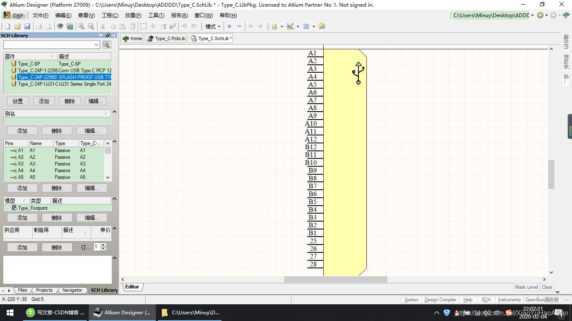Viewport: 572px width, 321px height.
Task: Click the deselect all icon
Action: pyautogui.click(x=163, y=26)
